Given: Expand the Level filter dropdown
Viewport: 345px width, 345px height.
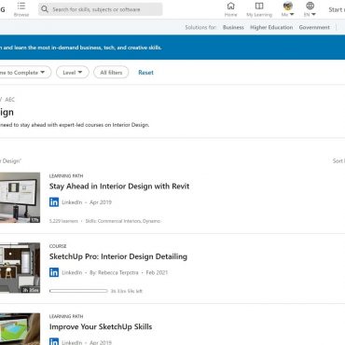Looking at the screenshot, I should [73, 73].
